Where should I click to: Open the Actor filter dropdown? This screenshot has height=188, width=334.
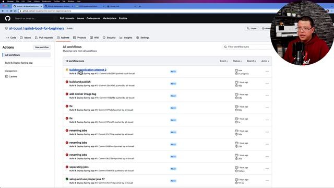pos(265,61)
